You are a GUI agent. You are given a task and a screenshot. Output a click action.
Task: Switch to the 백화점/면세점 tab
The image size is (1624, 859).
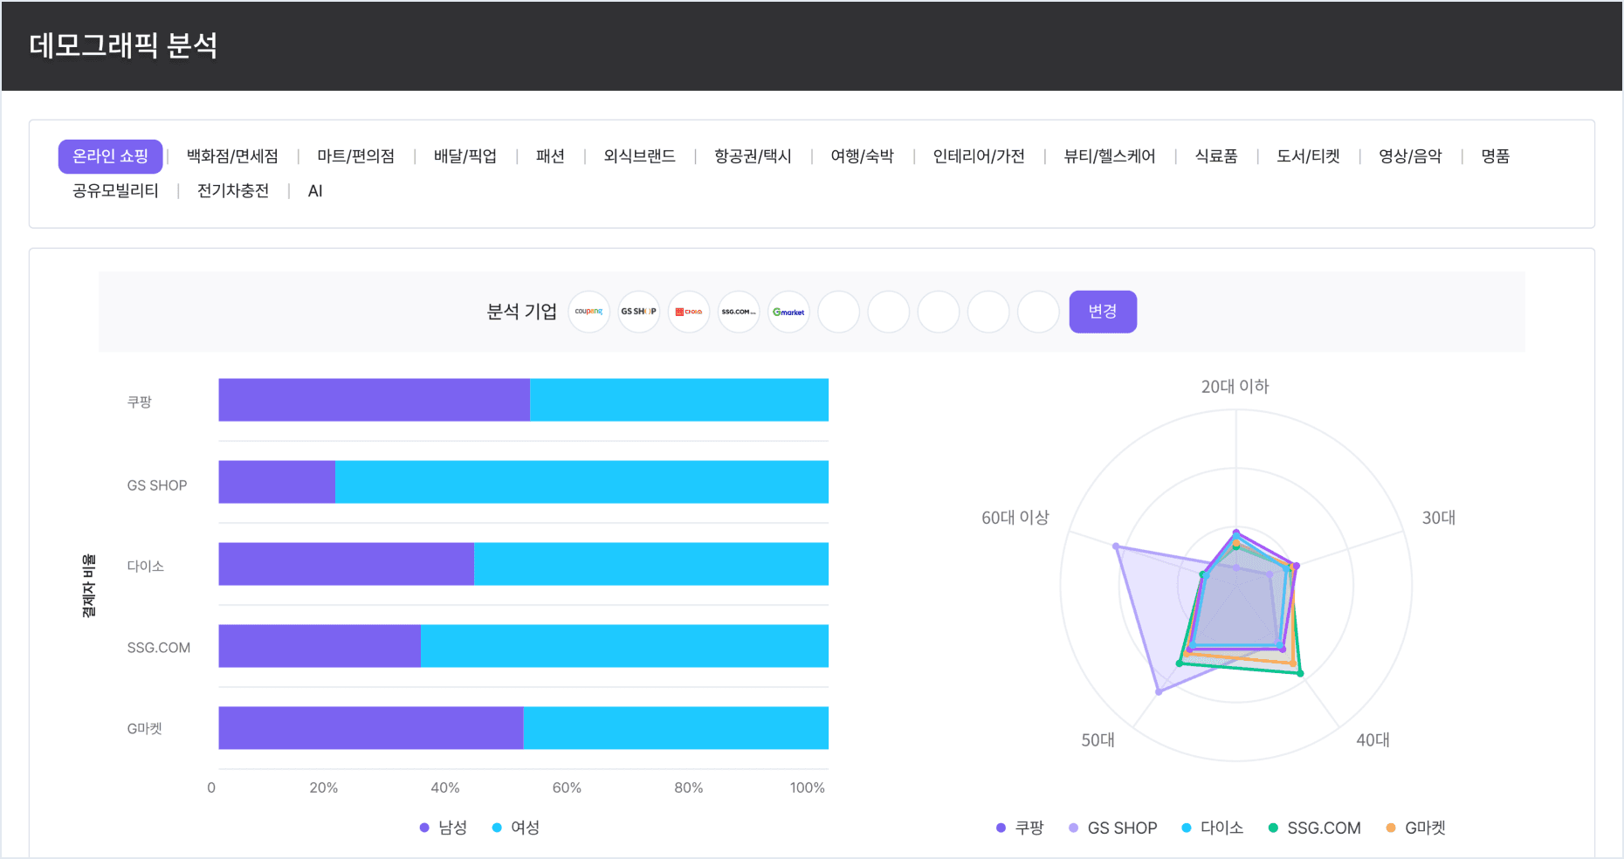point(232,156)
